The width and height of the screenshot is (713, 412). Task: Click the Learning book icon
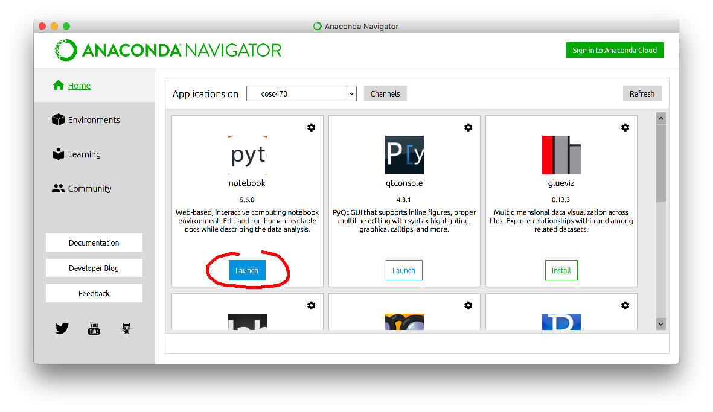point(58,154)
